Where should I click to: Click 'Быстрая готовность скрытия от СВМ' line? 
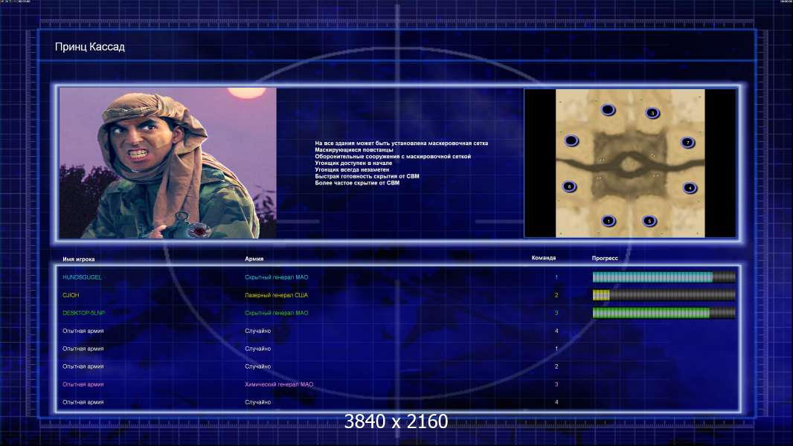coord(367,176)
